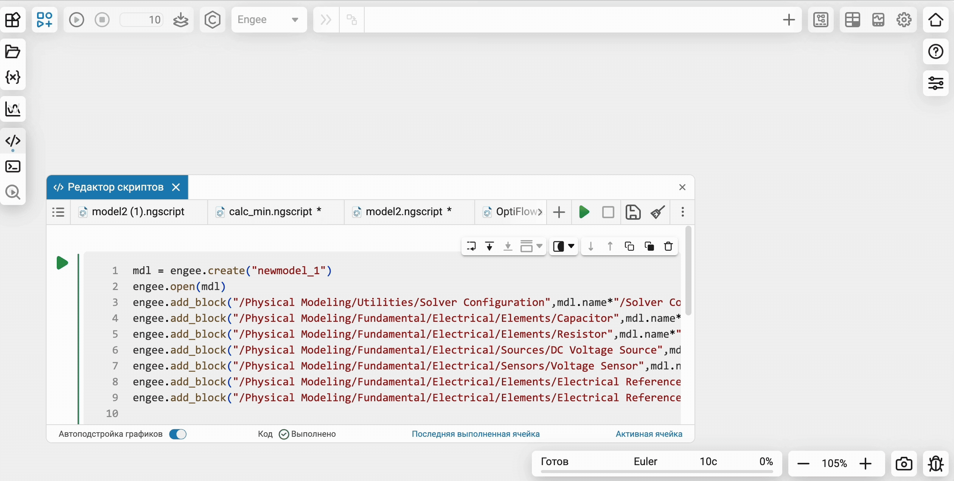Open the command line terminal icon
Image resolution: width=954 pixels, height=481 pixels.
pyautogui.click(x=12, y=166)
